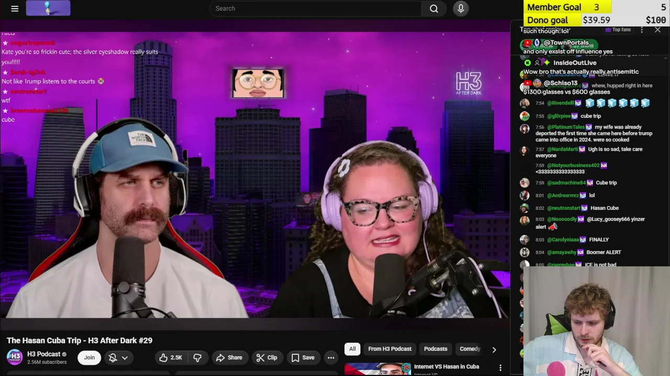
Task: Open @sadmachine84's chat avatar
Action: pyautogui.click(x=524, y=183)
